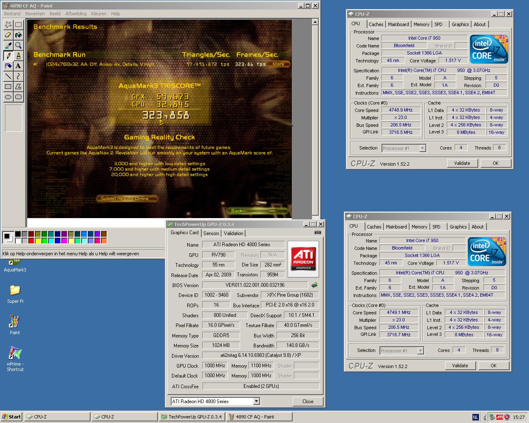Choose the Pencil tool in Paint
This screenshot has width=529, height=423.
click(8, 56)
